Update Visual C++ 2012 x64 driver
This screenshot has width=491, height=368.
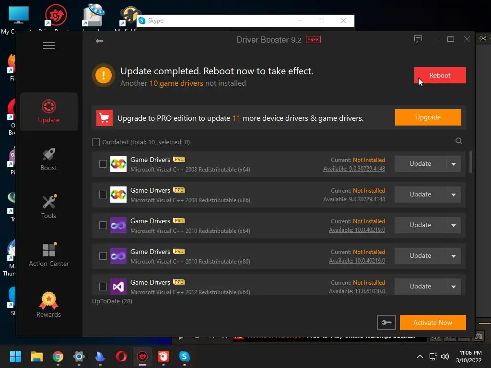[x=420, y=287]
